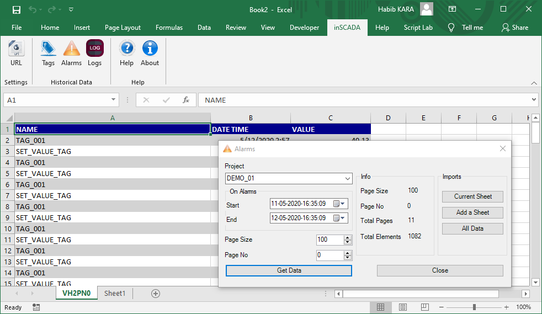Image resolution: width=542 pixels, height=314 pixels.
Task: Confirm entry with the check icon
Action: click(166, 100)
